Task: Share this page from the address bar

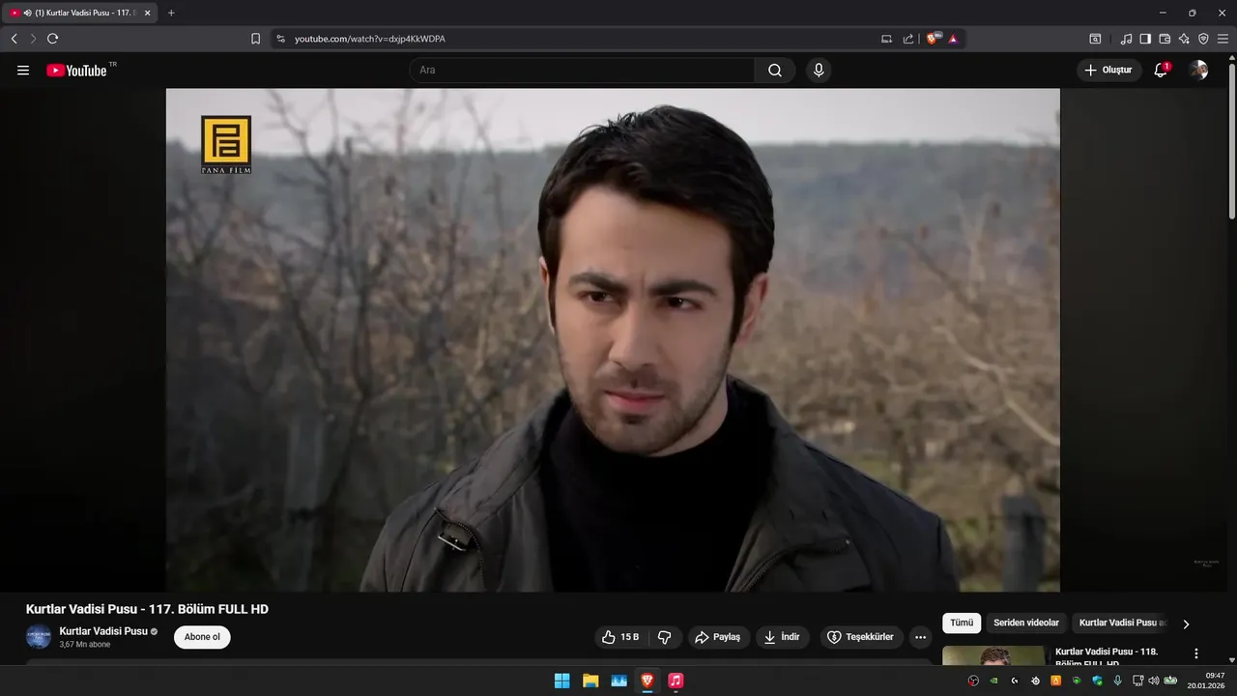Action: [908, 39]
